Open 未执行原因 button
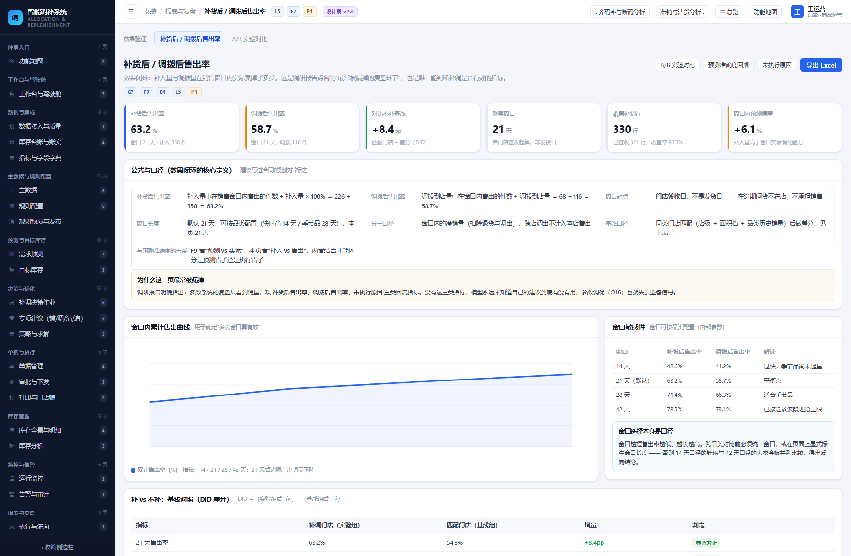 tap(777, 65)
